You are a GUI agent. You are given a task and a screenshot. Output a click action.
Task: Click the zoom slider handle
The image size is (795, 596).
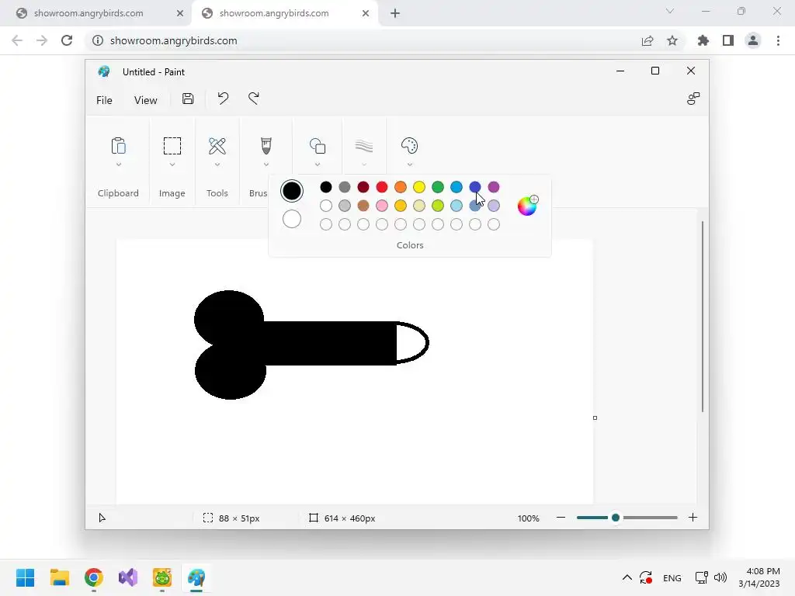tap(616, 518)
